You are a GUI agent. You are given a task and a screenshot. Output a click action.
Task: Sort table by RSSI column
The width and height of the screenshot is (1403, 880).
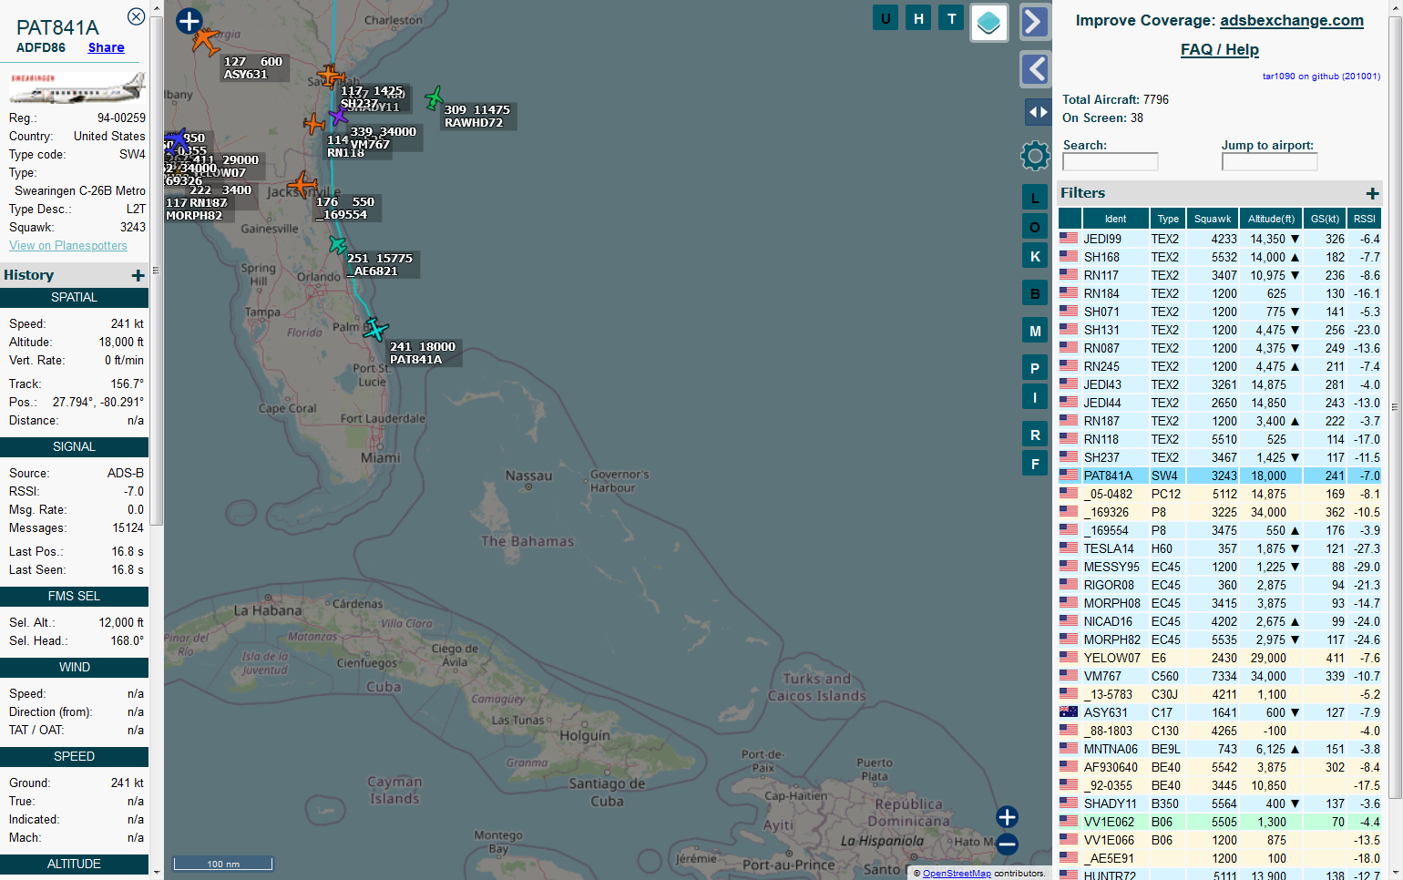click(1365, 219)
